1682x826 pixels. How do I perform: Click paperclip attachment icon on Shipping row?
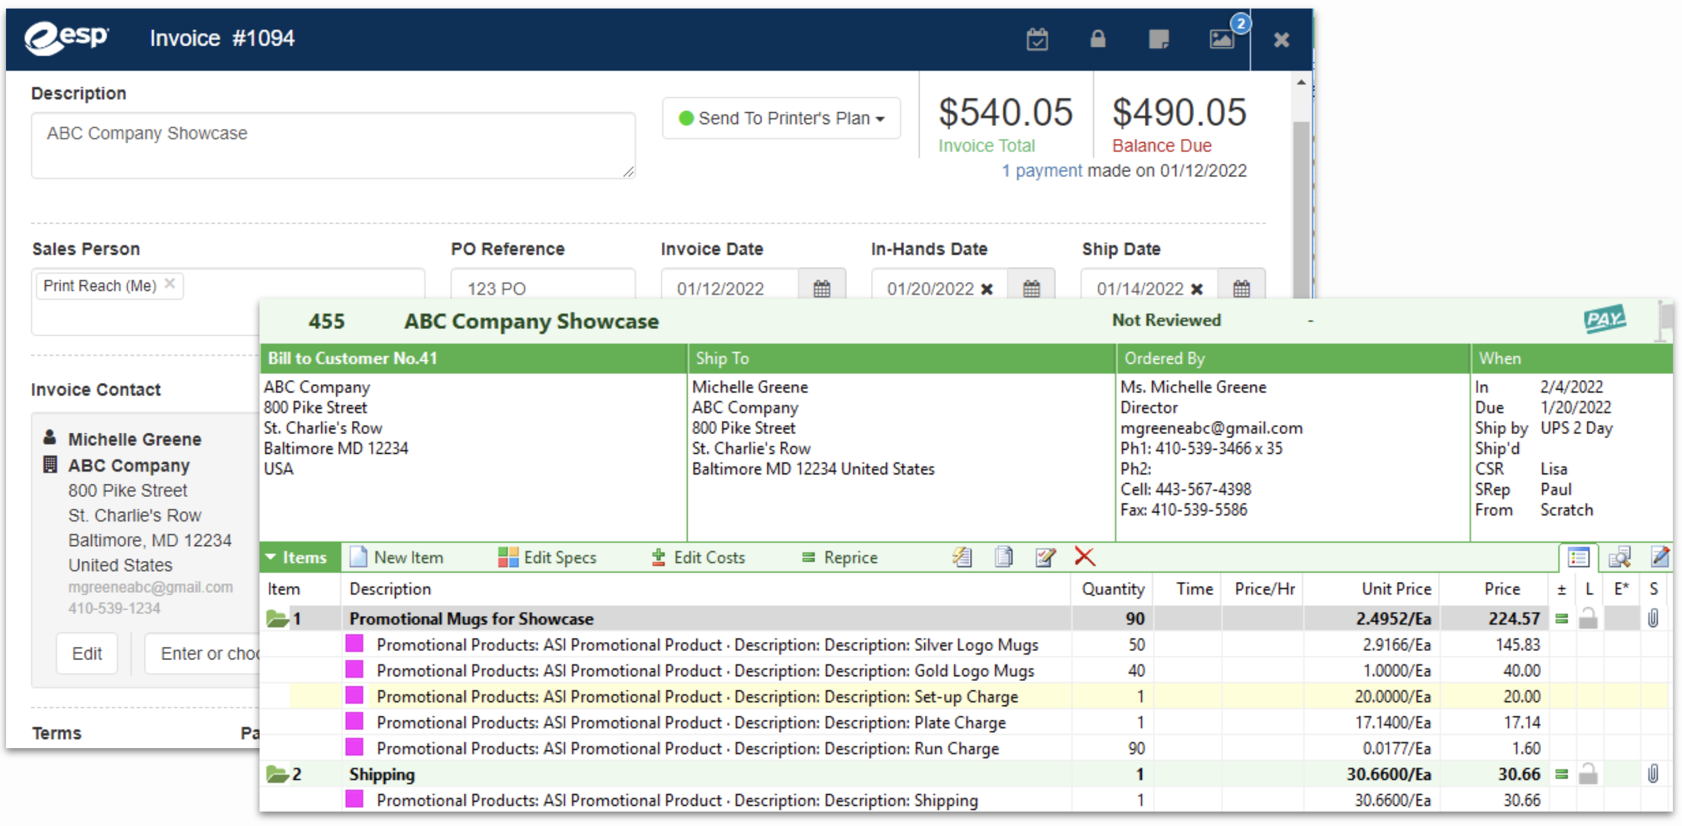click(x=1653, y=774)
